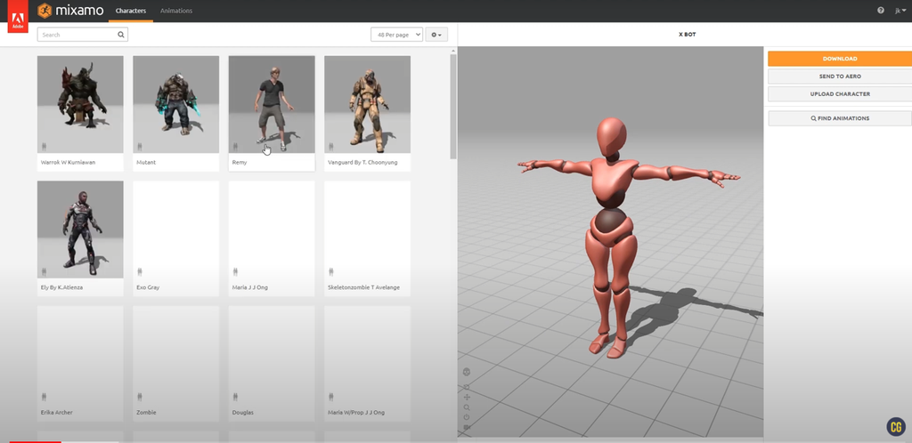912x443 pixels.
Task: Choose the Exo Gray character label
Action: pyautogui.click(x=148, y=287)
